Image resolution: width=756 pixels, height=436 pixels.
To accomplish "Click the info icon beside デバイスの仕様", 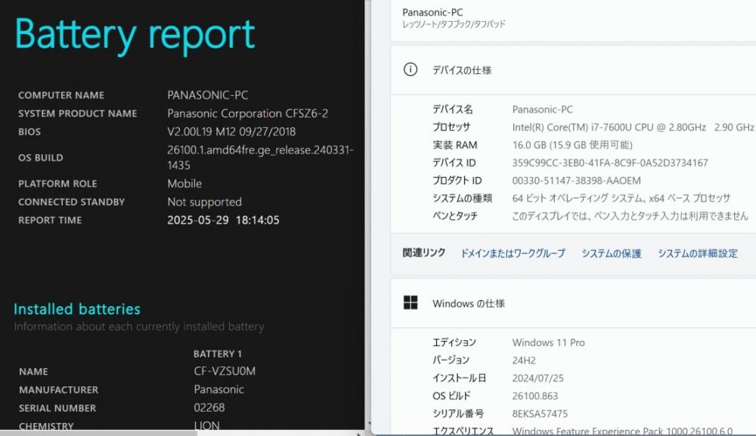I will (x=411, y=70).
